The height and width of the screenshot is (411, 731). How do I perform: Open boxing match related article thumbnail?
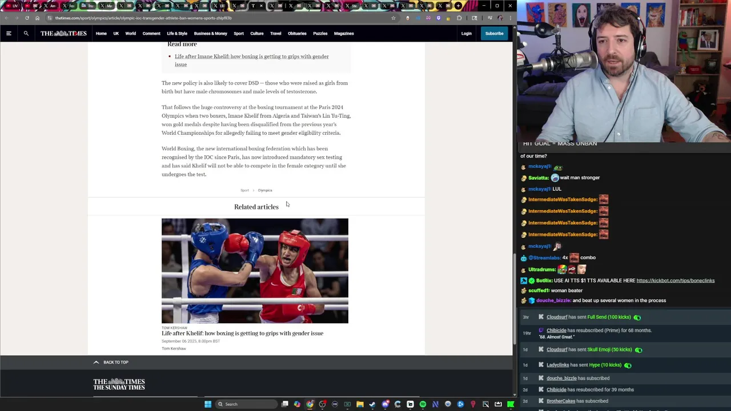[255, 271]
